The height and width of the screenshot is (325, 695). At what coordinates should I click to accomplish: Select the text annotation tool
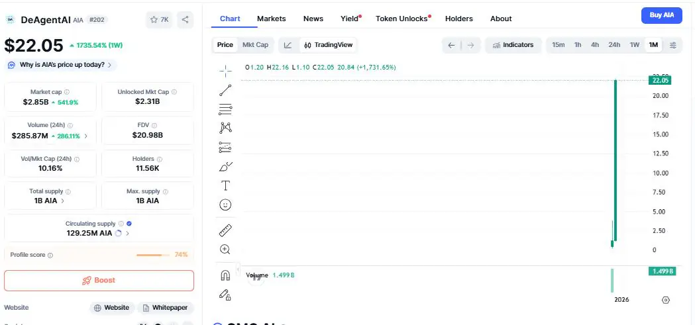225,185
